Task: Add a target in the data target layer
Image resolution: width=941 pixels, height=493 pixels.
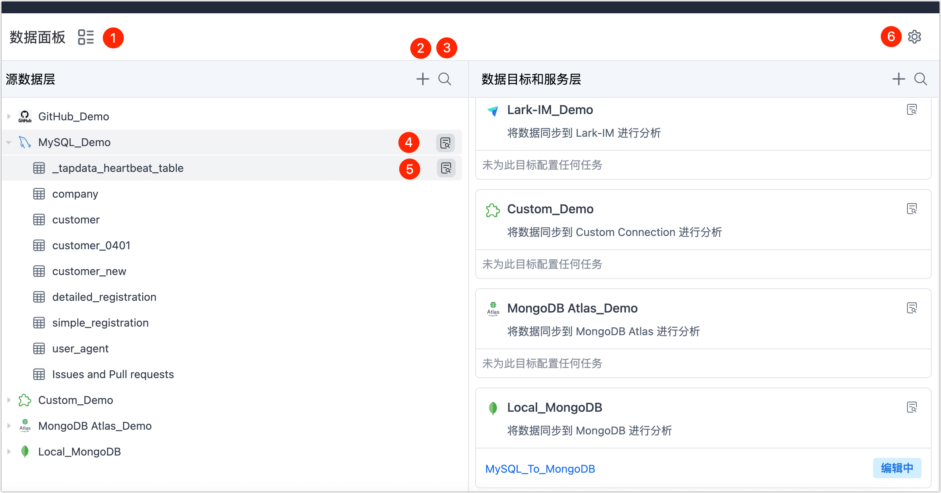Action: pyautogui.click(x=898, y=79)
